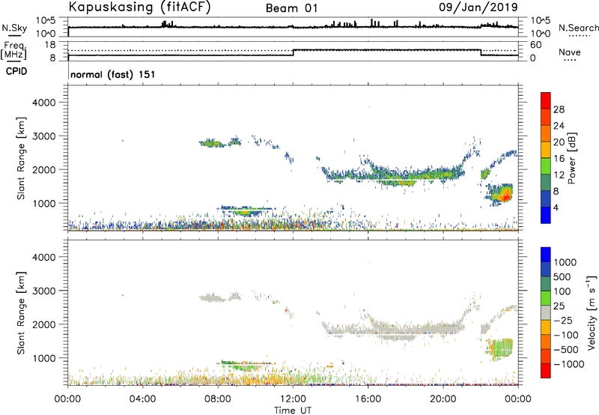This screenshot has width=599, height=415.
Task: Pick the gray segment of the Velocity color bar
Action: 546,312
